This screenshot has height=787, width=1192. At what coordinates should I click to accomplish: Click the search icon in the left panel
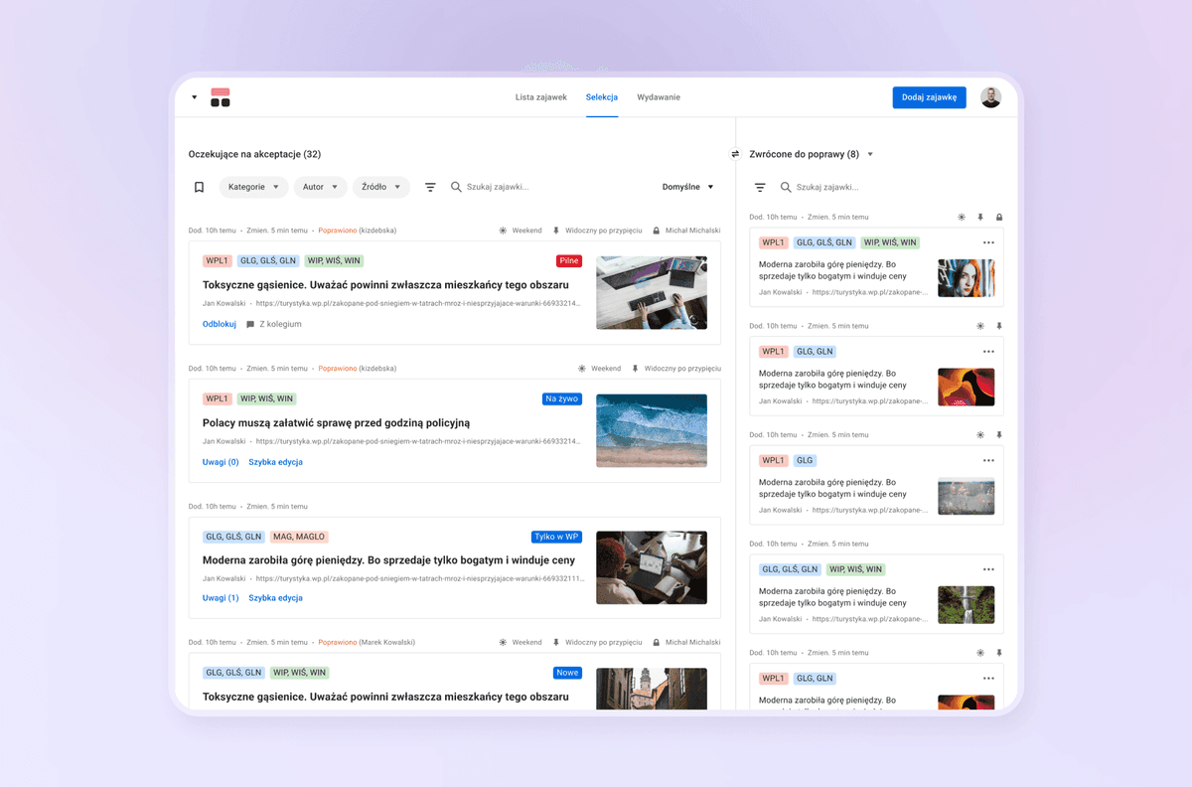456,187
